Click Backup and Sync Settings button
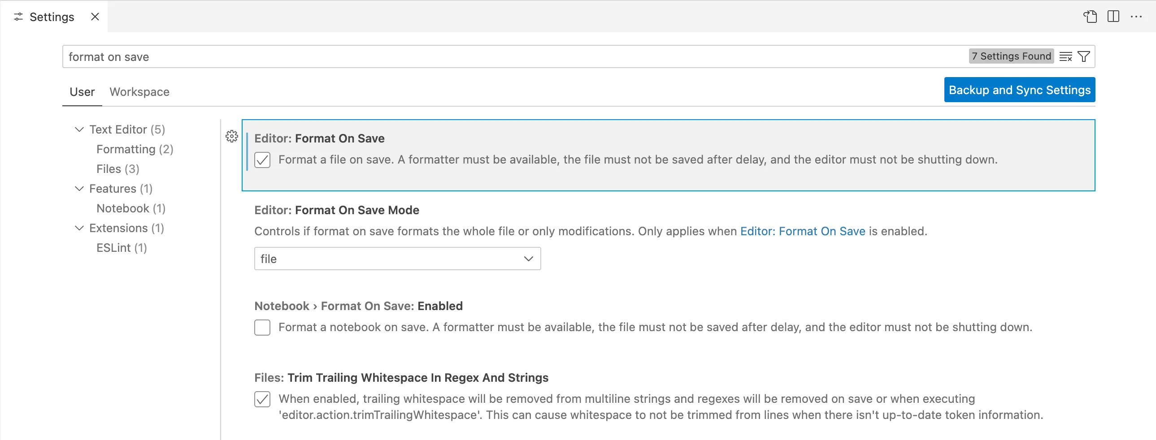The width and height of the screenshot is (1156, 440). tap(1020, 90)
